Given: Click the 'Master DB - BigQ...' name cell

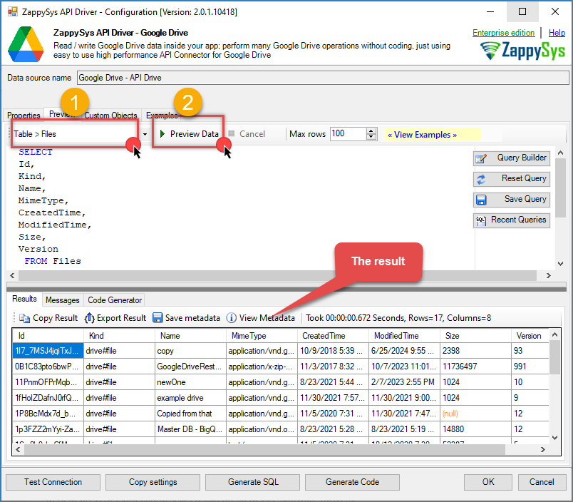Looking at the screenshot, I should (x=190, y=429).
